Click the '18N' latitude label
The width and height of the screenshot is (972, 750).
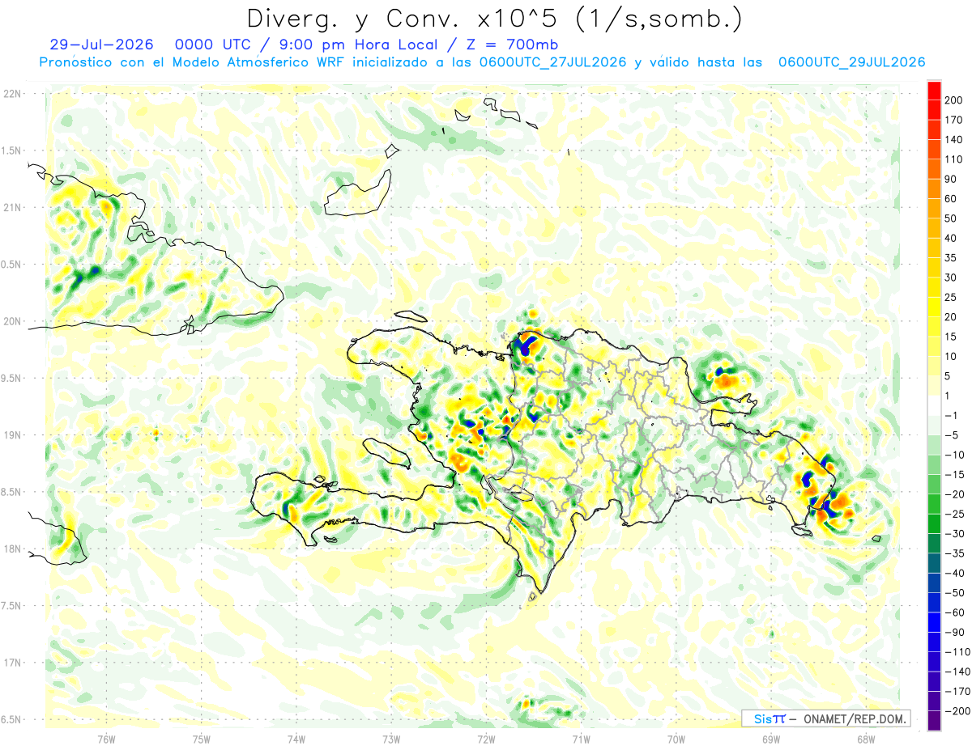click(x=12, y=549)
